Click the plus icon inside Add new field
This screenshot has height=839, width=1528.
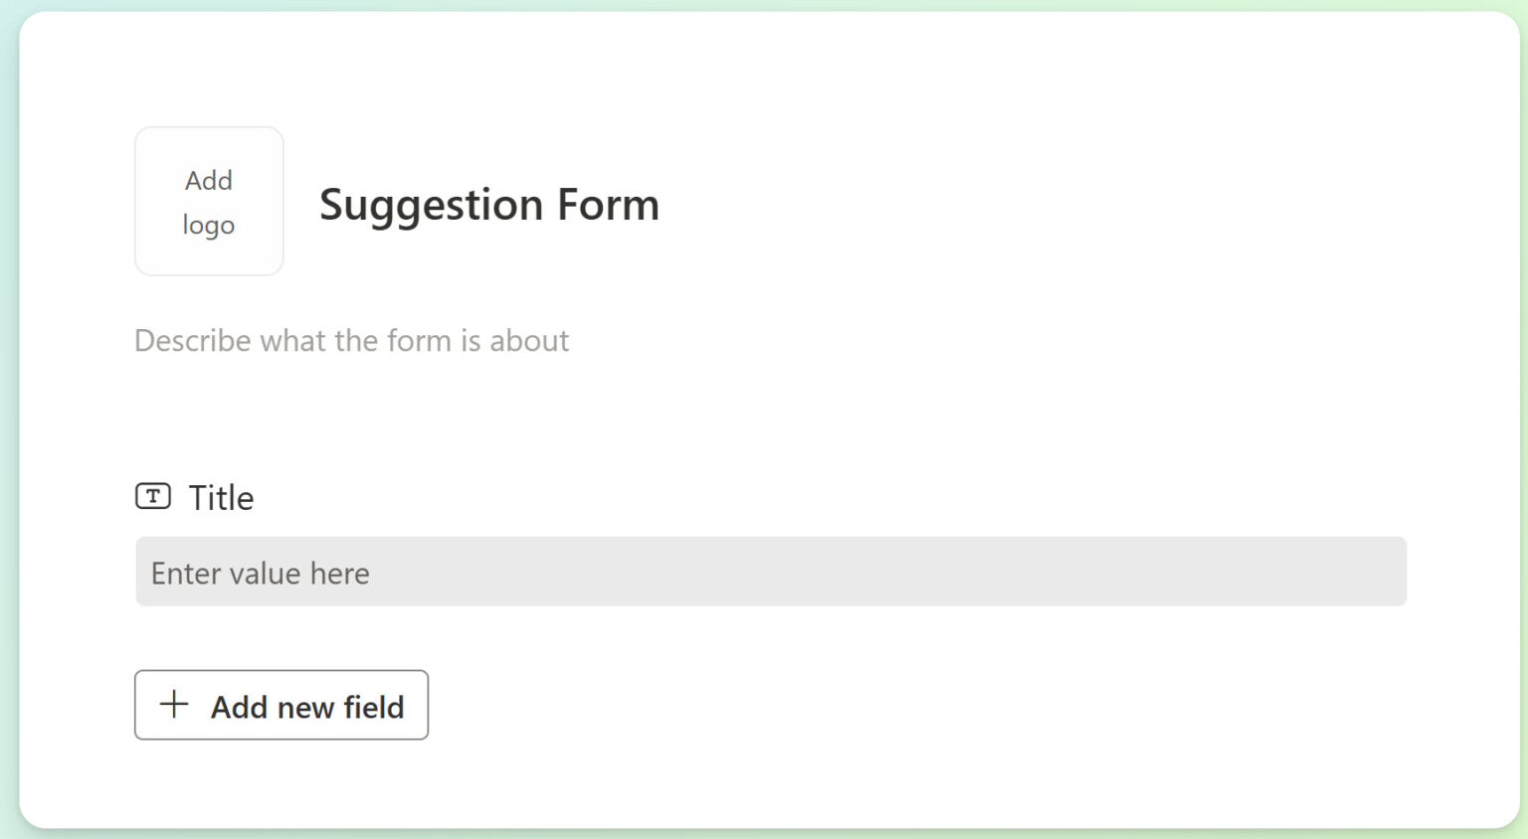pyautogui.click(x=173, y=706)
